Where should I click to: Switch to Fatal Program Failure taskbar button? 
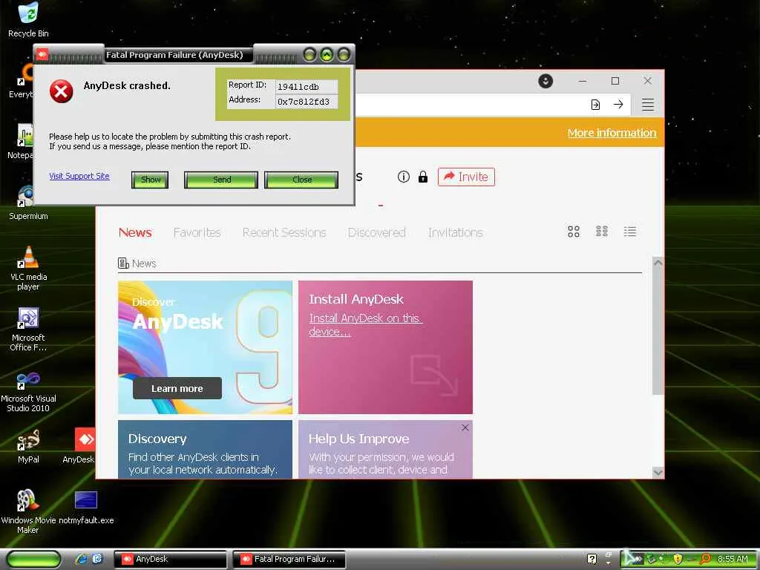[x=289, y=559]
